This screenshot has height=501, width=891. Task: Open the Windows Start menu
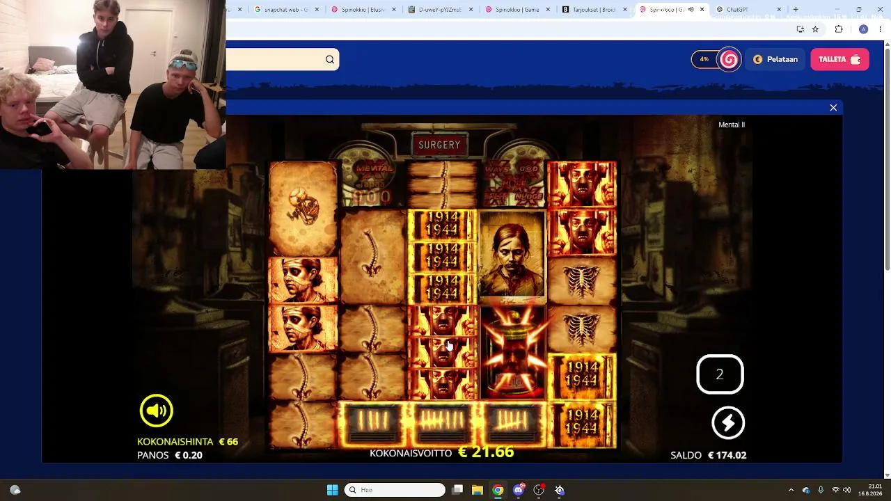click(x=332, y=490)
